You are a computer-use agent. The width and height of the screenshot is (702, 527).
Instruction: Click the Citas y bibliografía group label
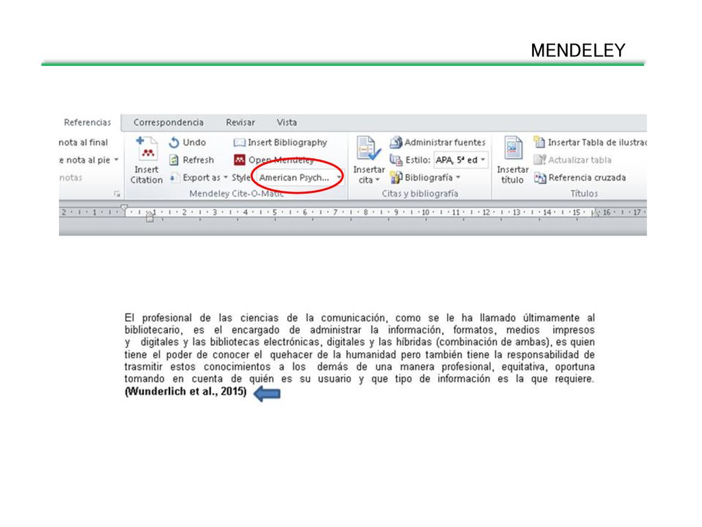coord(420,194)
